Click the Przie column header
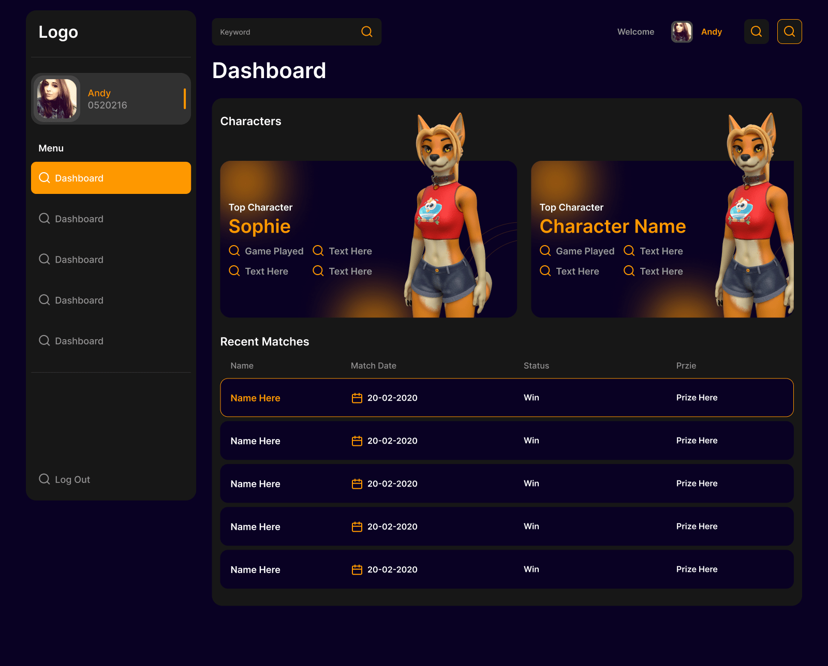The image size is (828, 666). point(686,366)
